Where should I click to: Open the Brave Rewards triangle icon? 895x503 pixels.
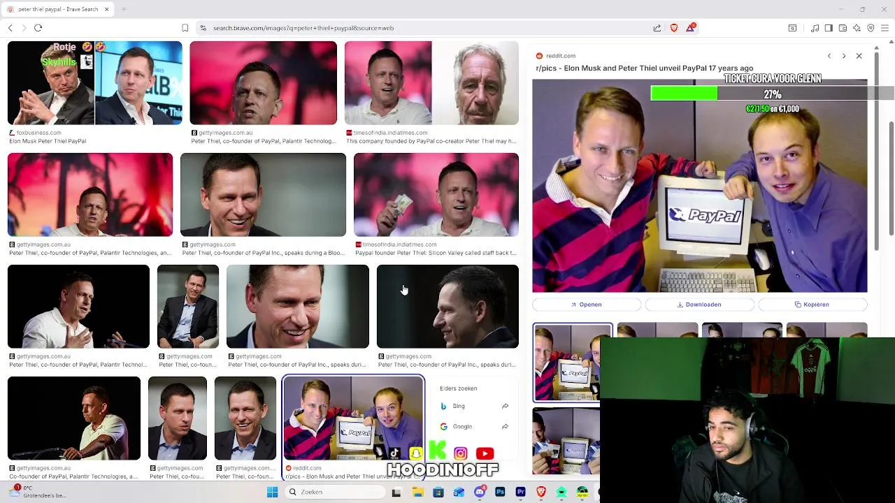pyautogui.click(x=691, y=27)
